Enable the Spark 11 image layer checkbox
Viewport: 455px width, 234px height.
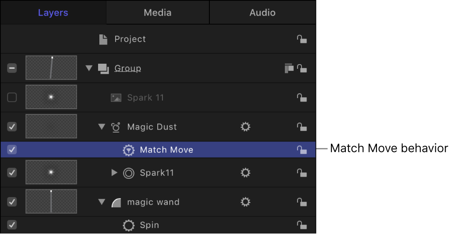pyautogui.click(x=12, y=97)
